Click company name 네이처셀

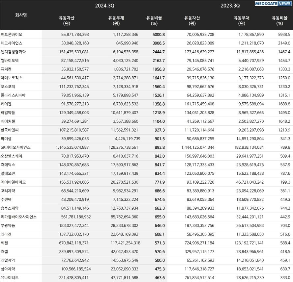coord(8,121)
